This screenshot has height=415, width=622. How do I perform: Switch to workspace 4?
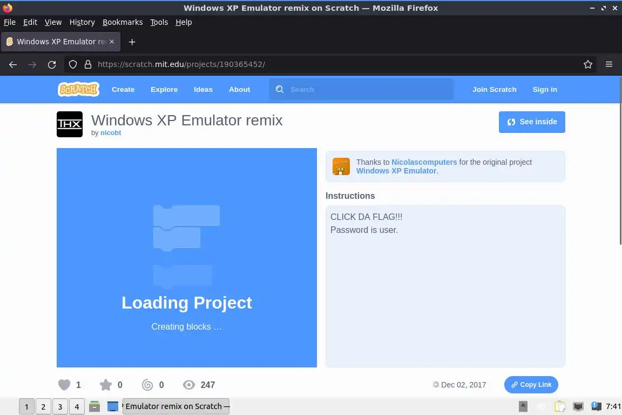click(77, 407)
